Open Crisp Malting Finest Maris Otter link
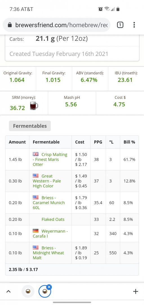This screenshot has height=305, width=144. [x=50, y=159]
